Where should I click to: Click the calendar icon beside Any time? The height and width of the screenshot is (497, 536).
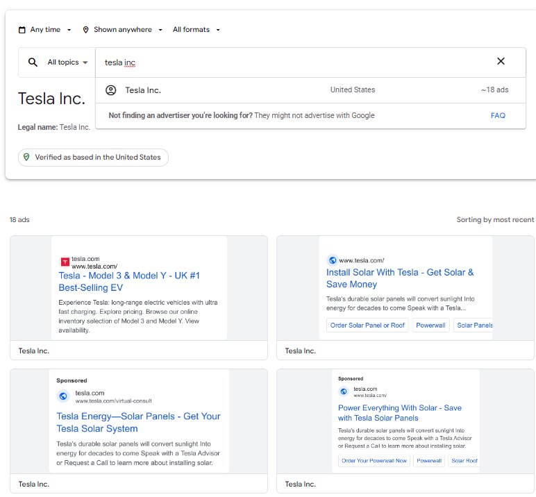coord(22,30)
